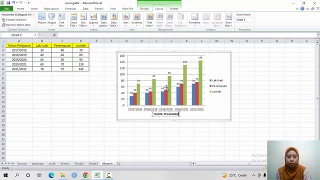Image resolution: width=320 pixels, height=180 pixels.
Task: Open Google Chrome from taskbar
Action: click(85, 175)
